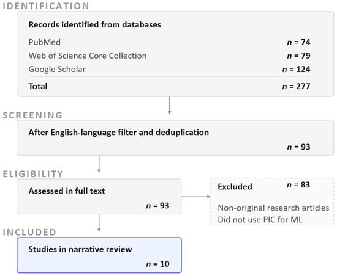Select the 'Non-original research articles' reason

[273, 208]
